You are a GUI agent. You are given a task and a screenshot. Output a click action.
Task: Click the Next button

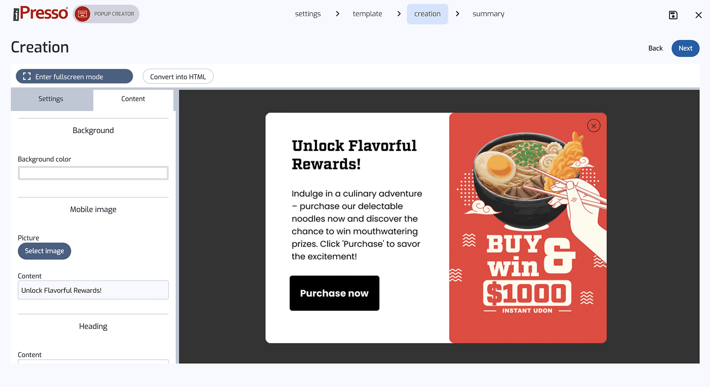pyautogui.click(x=685, y=48)
